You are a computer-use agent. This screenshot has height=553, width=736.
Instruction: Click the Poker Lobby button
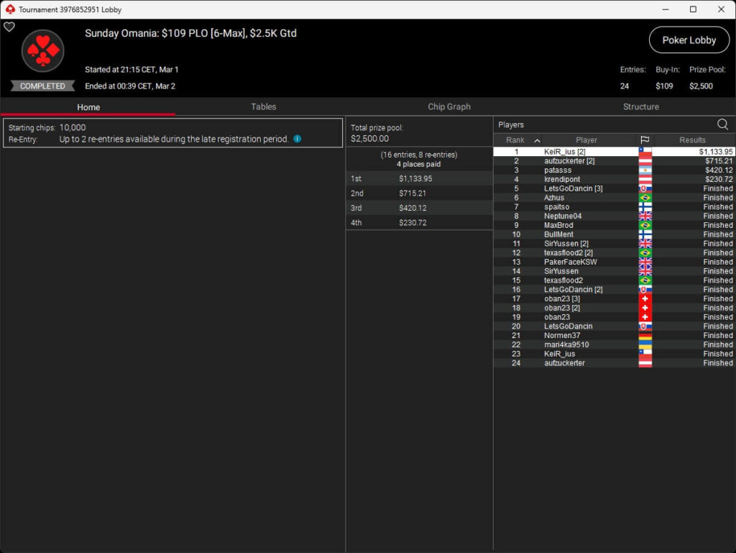pos(689,40)
